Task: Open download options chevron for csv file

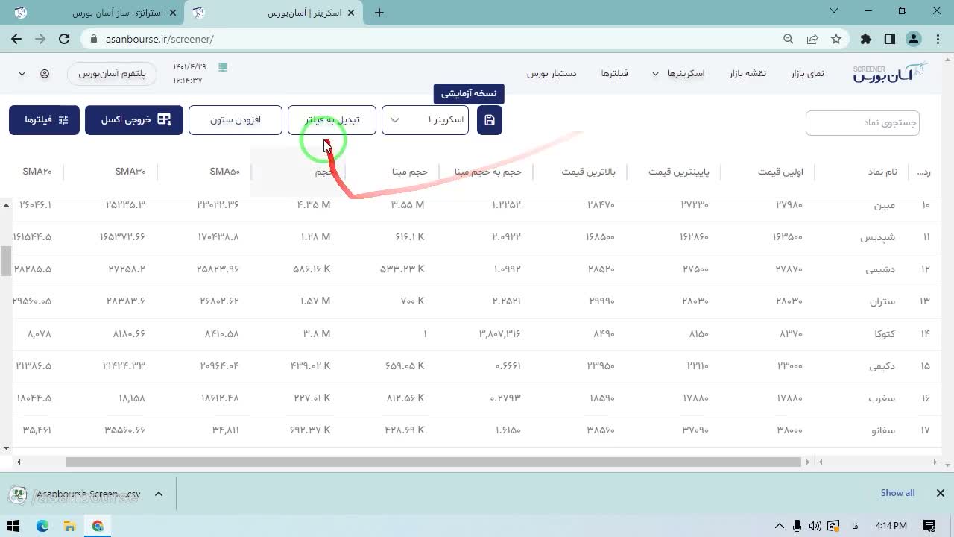Action: pos(159,494)
